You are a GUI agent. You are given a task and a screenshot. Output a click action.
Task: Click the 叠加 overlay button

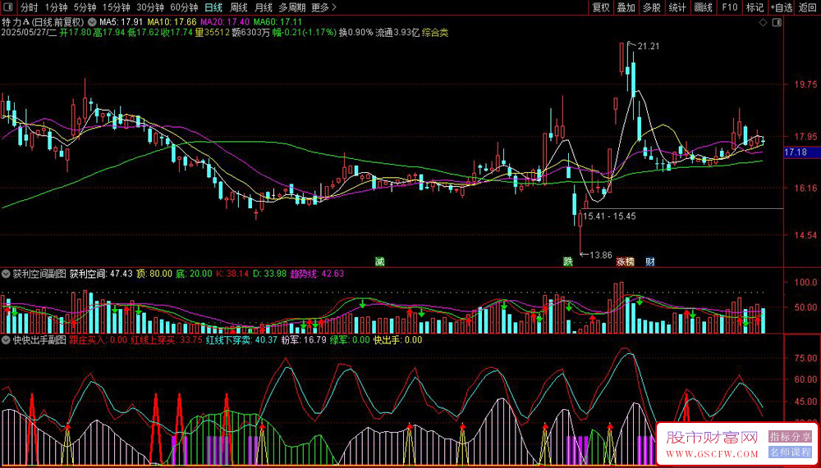[626, 8]
